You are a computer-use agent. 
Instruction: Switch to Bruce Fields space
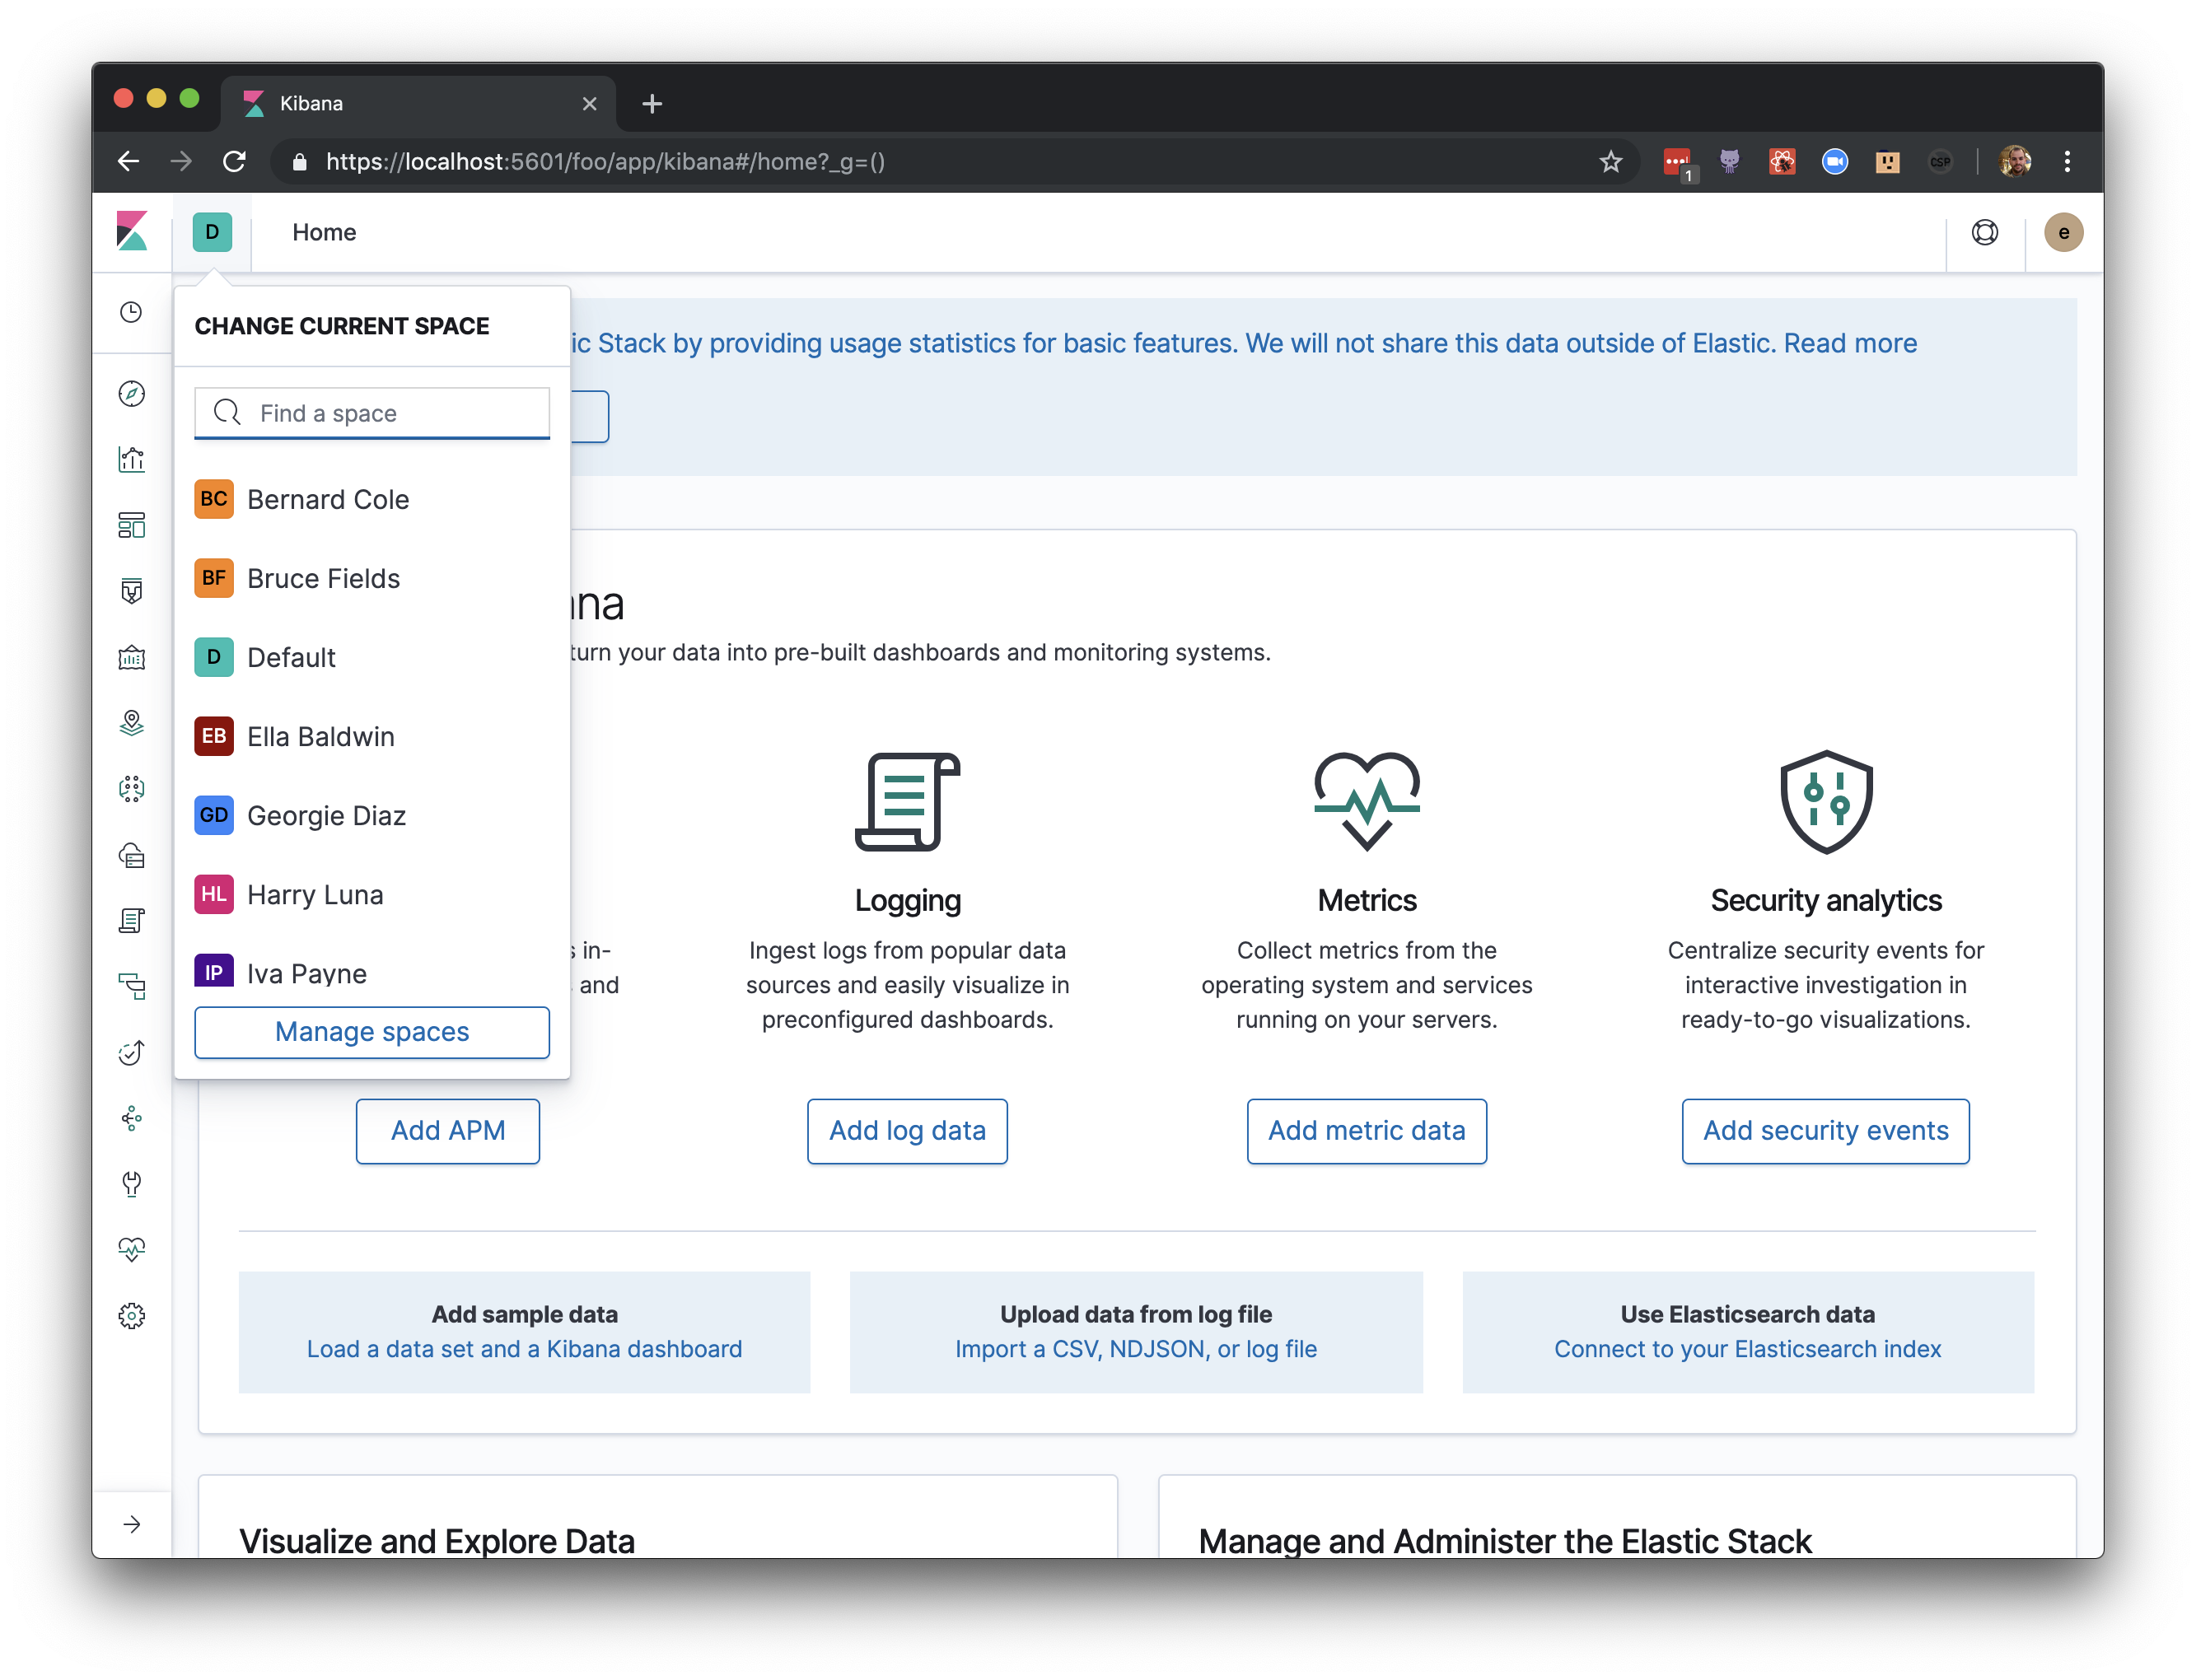[x=372, y=578]
